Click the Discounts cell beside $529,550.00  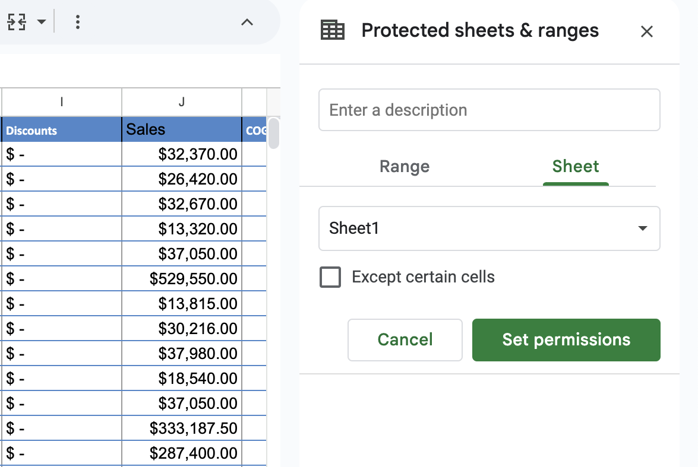61,279
